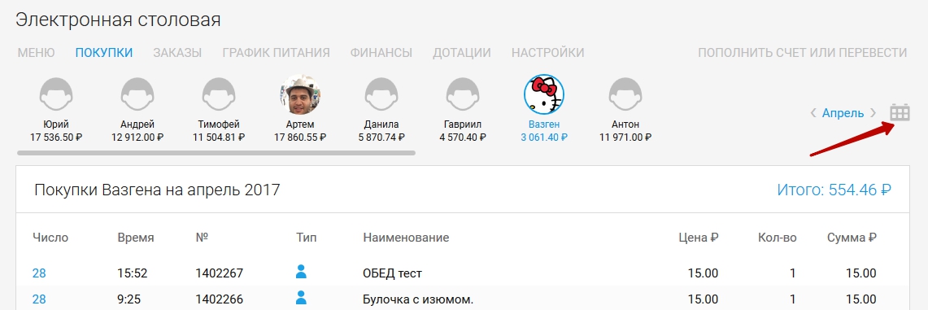Go to previous month arrow

tap(813, 113)
